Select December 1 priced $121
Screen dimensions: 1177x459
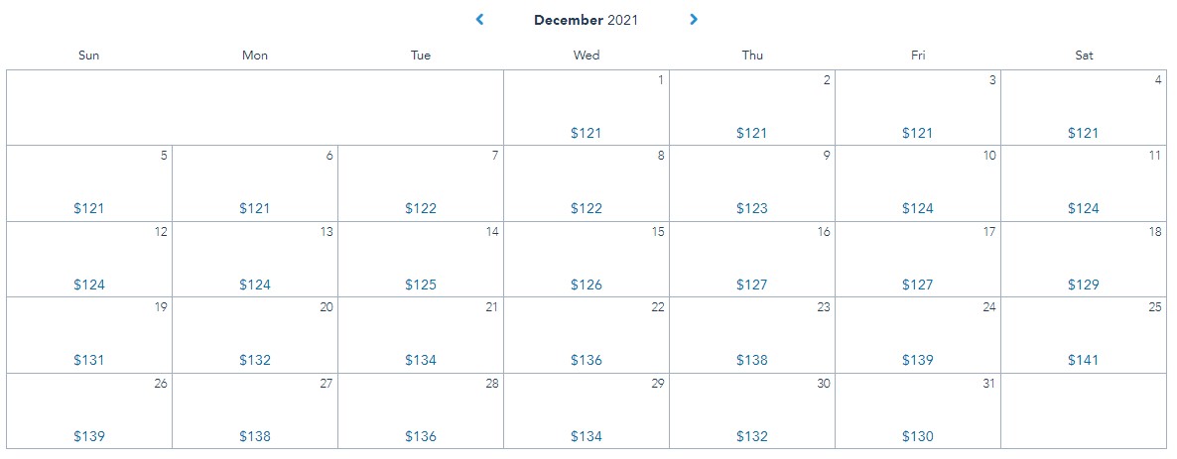click(587, 108)
